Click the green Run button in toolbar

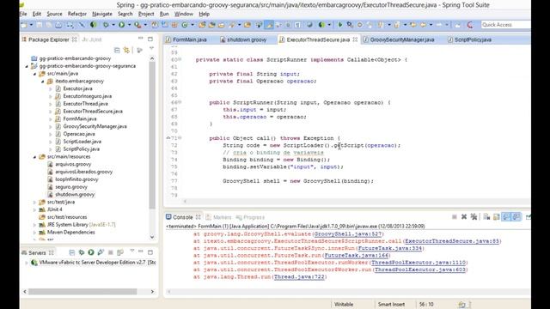pos(122,25)
